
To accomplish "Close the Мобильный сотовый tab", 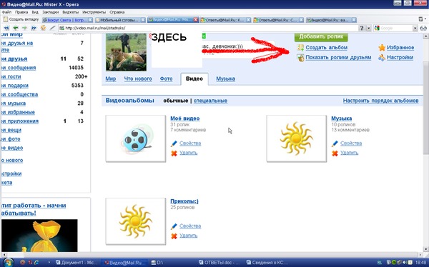I will pyautogui.click(x=143, y=20).
